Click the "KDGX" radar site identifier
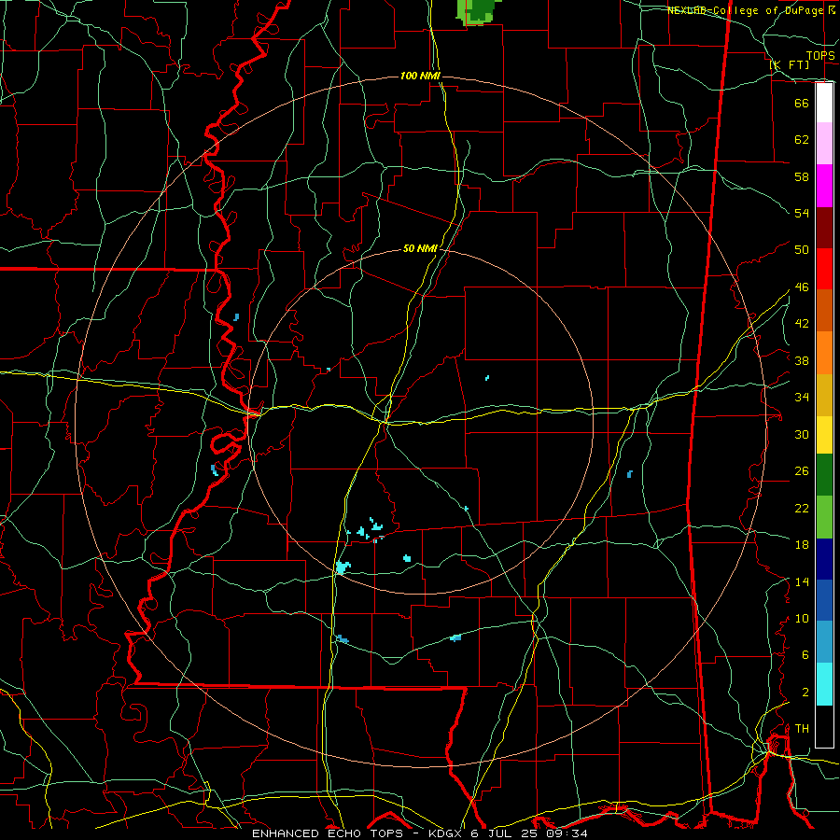The height and width of the screenshot is (840, 840). [x=444, y=833]
